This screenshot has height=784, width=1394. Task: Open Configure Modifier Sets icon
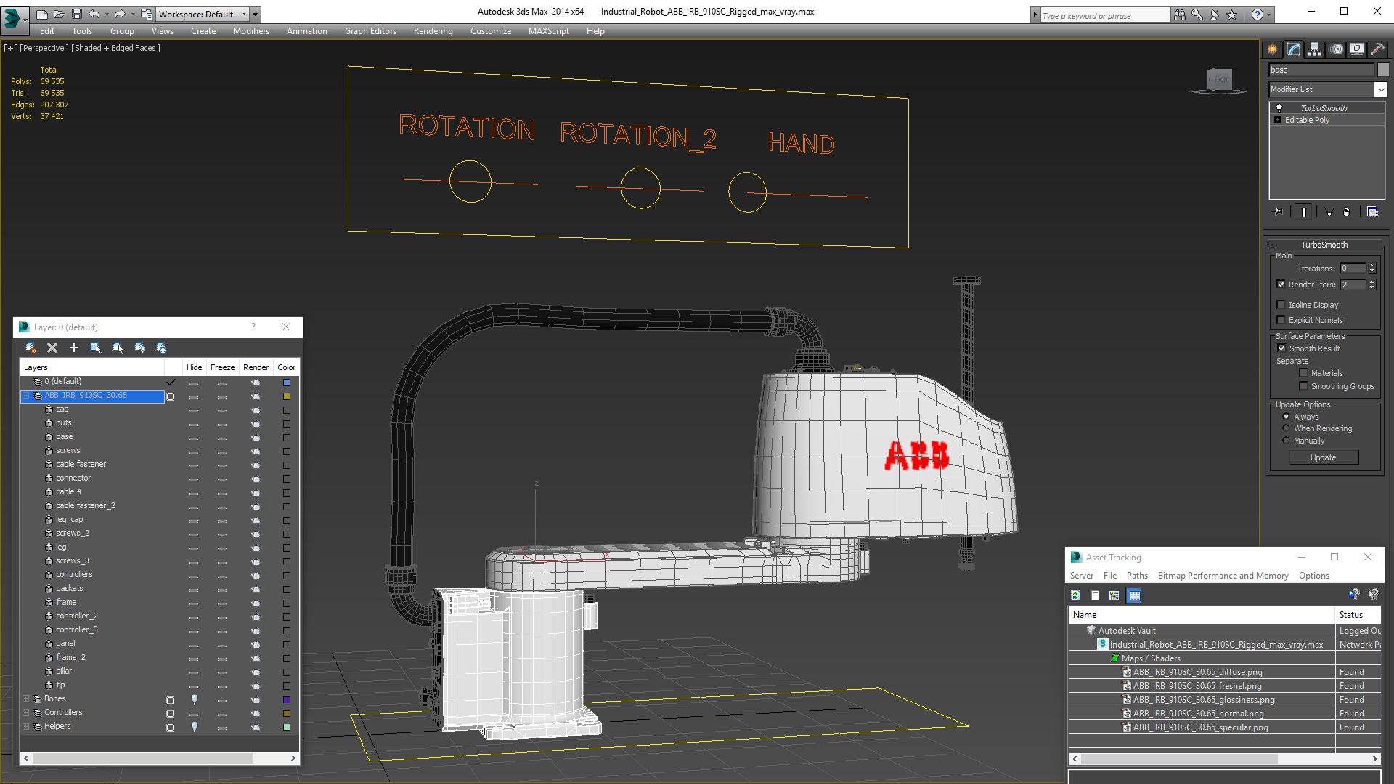pos(1372,212)
